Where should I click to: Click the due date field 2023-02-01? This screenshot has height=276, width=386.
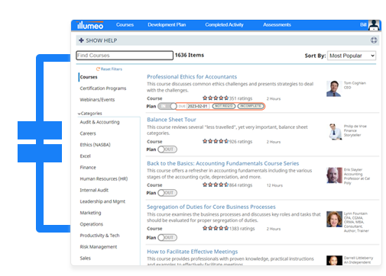(x=198, y=106)
